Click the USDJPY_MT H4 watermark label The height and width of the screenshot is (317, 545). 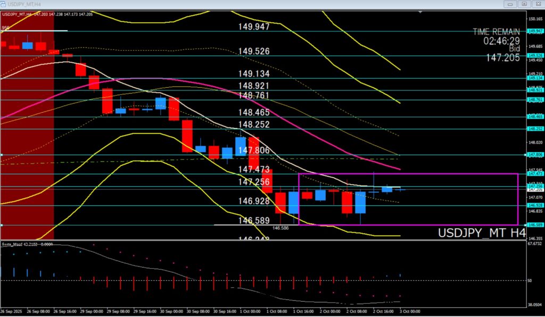[x=482, y=233]
